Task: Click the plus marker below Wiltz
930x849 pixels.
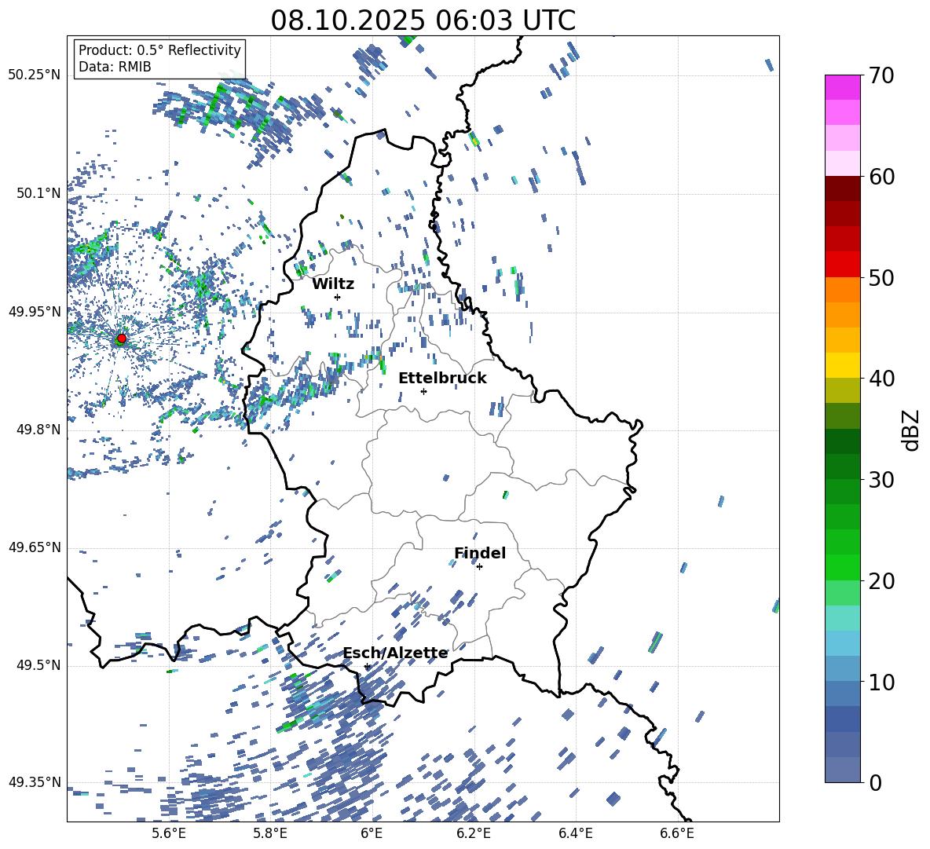Action: click(x=338, y=297)
